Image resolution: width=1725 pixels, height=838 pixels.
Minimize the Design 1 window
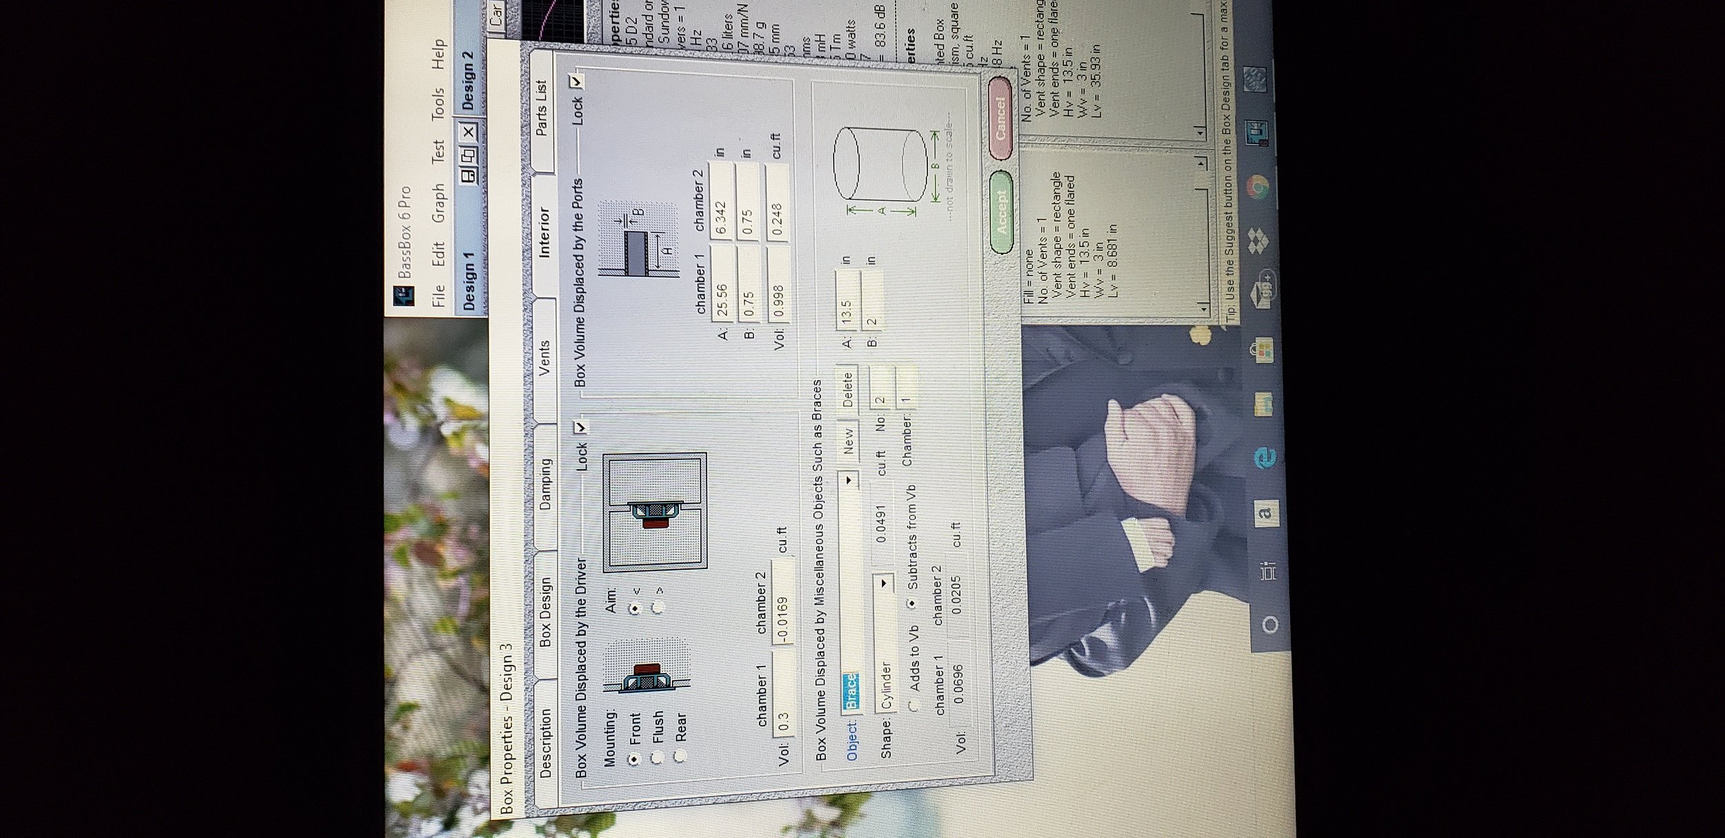click(x=469, y=174)
